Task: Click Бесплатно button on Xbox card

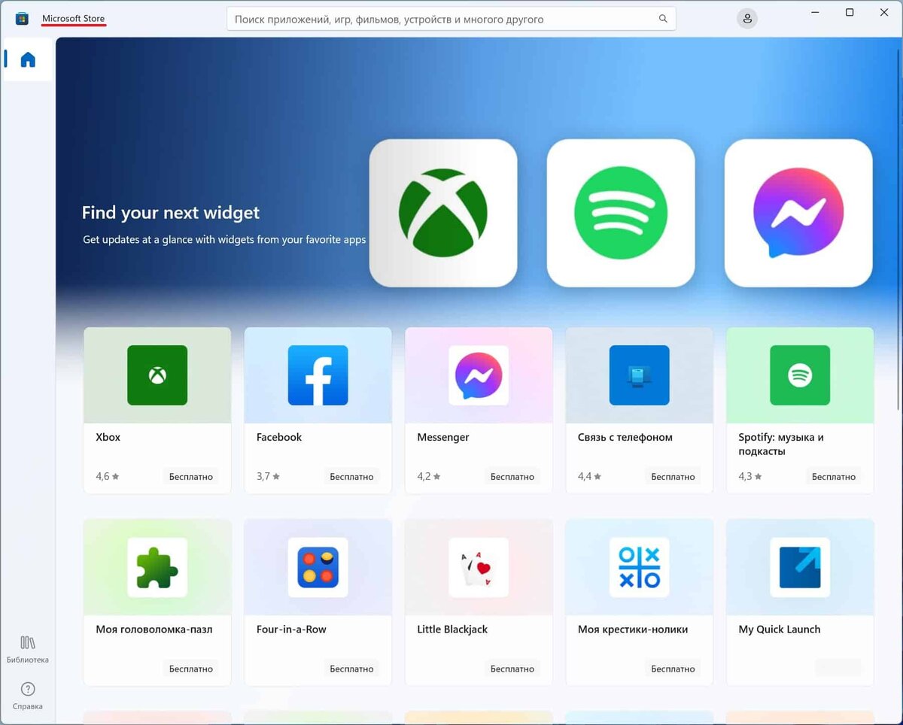Action: pos(191,476)
